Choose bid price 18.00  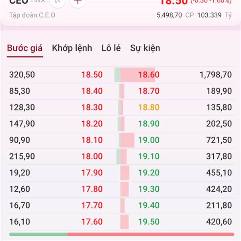pyautogui.click(x=92, y=156)
